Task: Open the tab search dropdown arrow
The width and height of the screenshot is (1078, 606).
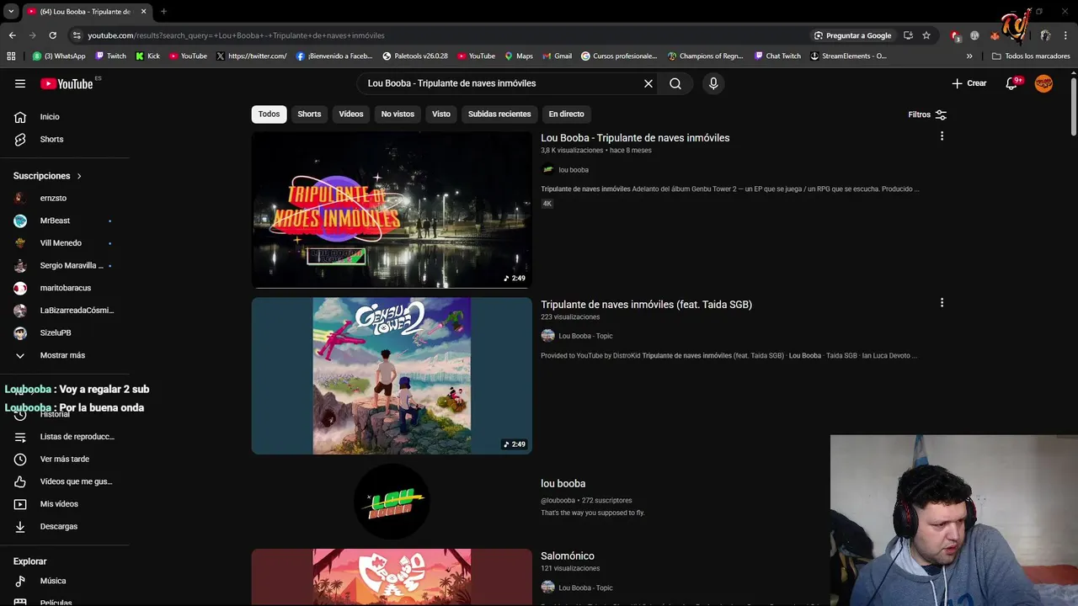Action: coord(11,12)
